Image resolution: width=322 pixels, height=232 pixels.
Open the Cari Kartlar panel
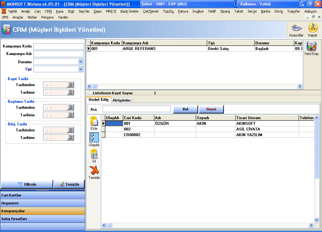point(43,195)
